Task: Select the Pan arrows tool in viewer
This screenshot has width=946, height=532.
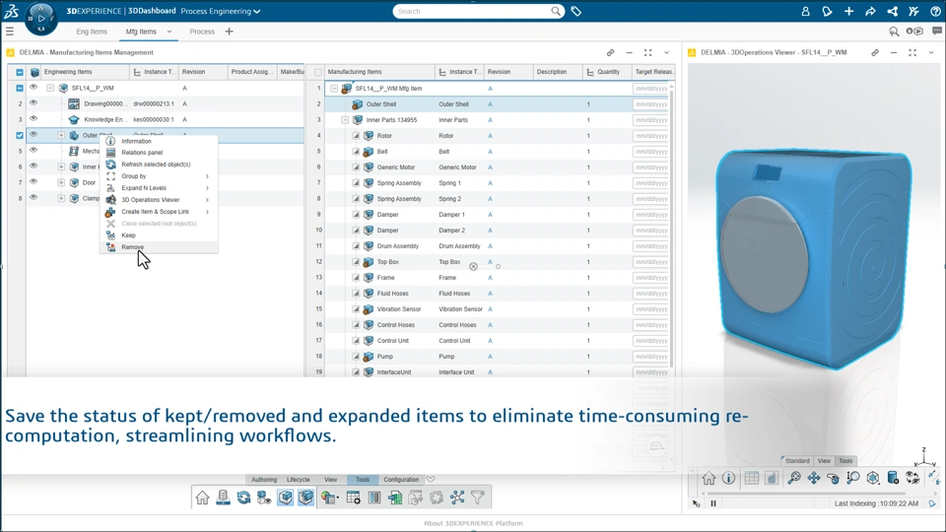Action: [814, 479]
